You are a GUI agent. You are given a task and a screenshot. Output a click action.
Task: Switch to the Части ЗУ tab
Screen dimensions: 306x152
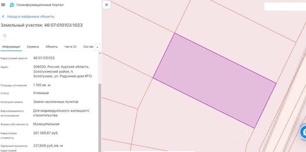(71, 47)
